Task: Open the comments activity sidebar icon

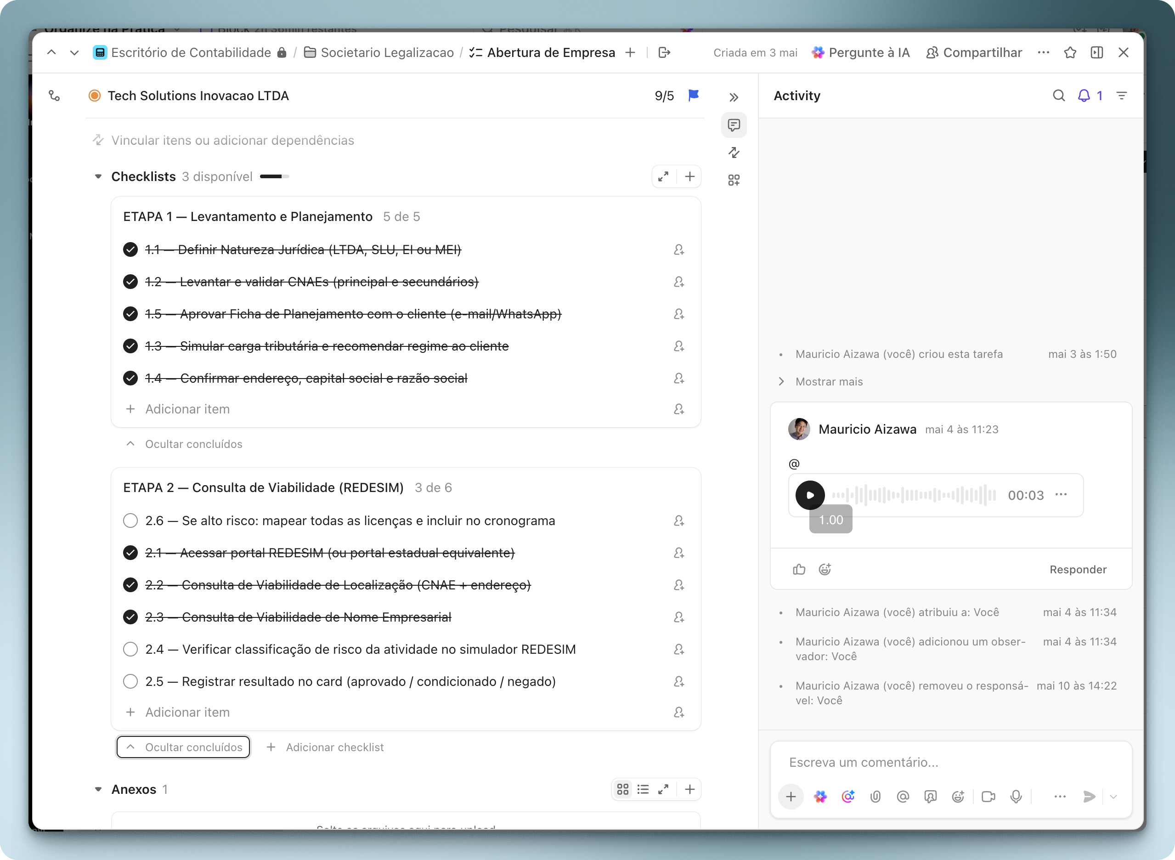Action: coord(734,125)
